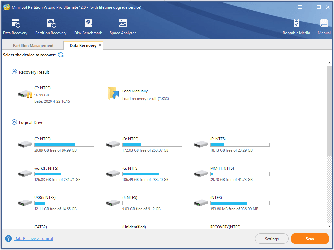
Task: Click the work(F:) drive usage bar
Action: click(x=64, y=174)
